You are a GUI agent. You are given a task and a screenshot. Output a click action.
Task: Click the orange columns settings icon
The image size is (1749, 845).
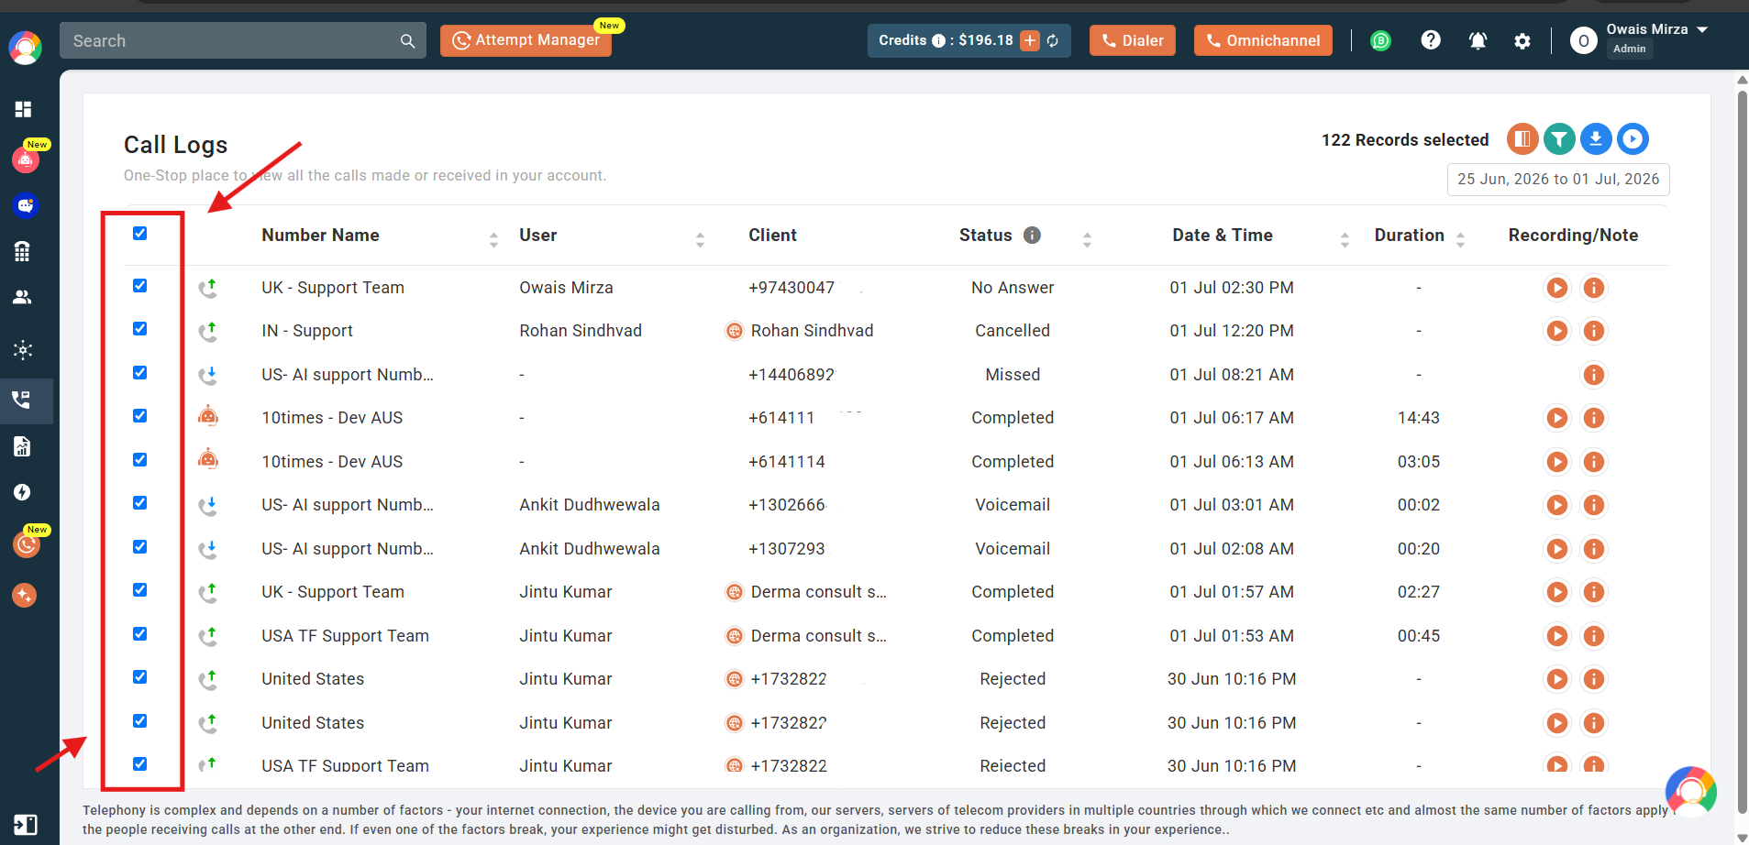click(1522, 139)
